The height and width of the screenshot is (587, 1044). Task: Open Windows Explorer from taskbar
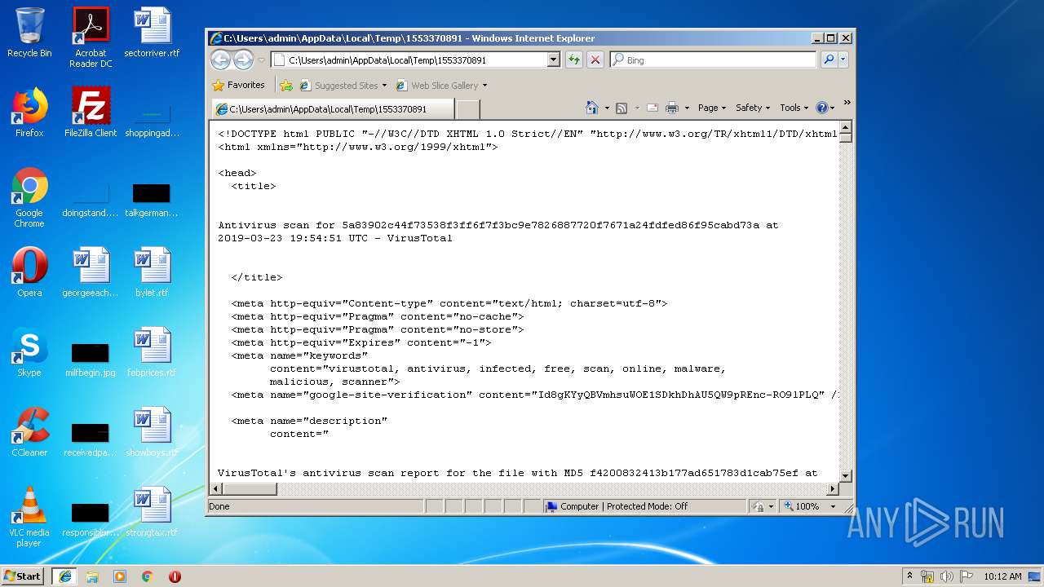point(92,576)
